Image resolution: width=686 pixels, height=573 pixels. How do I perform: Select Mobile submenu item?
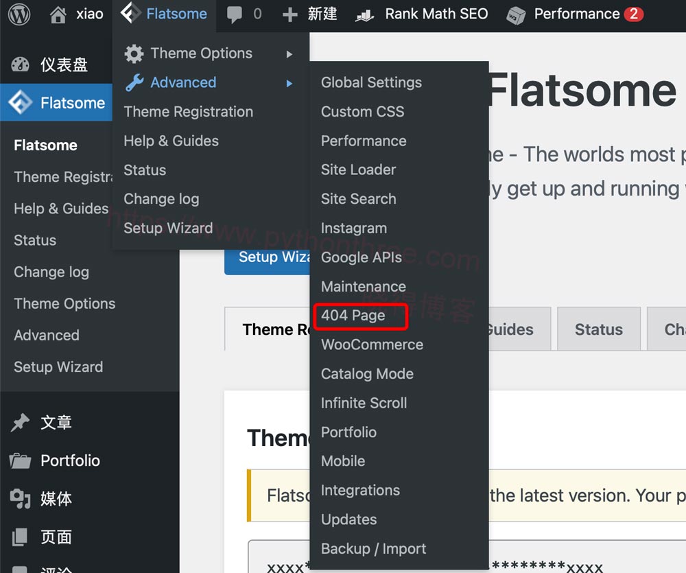[x=343, y=461]
